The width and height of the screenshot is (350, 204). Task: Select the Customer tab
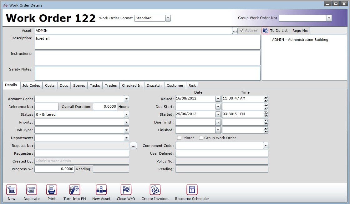tap(175, 85)
